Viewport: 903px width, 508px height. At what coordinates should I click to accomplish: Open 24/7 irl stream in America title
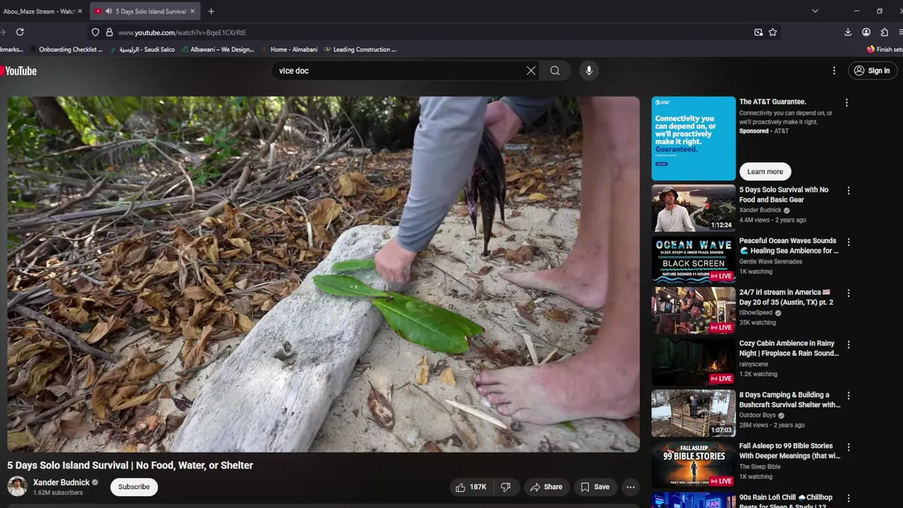786,297
